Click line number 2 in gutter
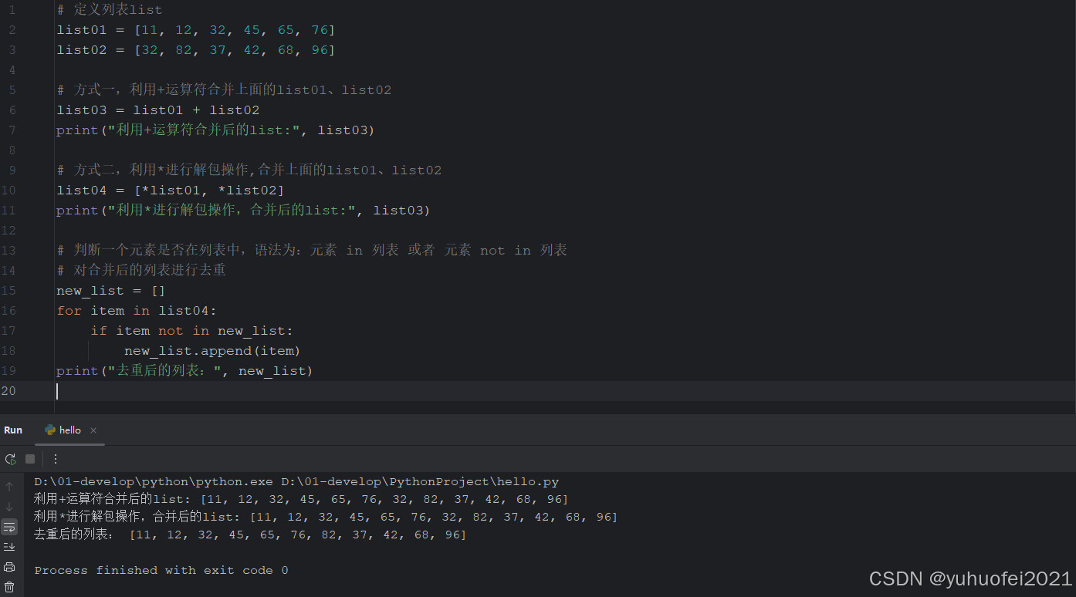This screenshot has height=597, width=1076. pos(12,30)
